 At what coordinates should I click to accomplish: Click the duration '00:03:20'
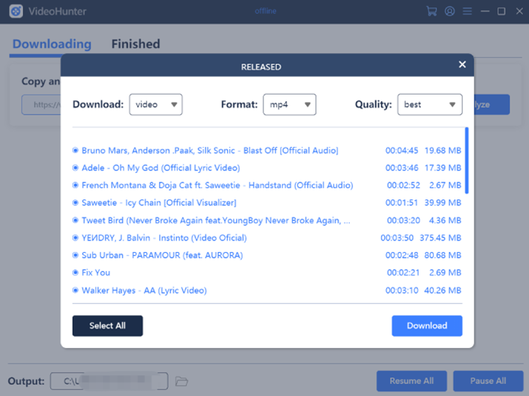[403, 220]
